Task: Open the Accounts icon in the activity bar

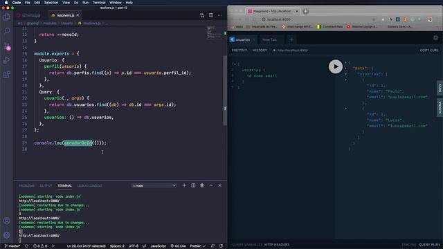Action: click(x=6, y=221)
